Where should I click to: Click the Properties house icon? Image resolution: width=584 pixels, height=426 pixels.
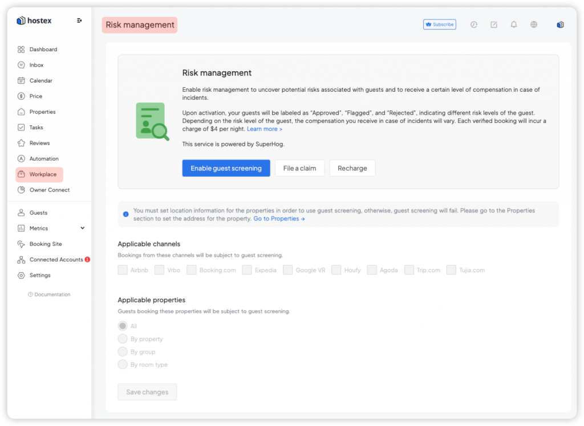pos(21,112)
